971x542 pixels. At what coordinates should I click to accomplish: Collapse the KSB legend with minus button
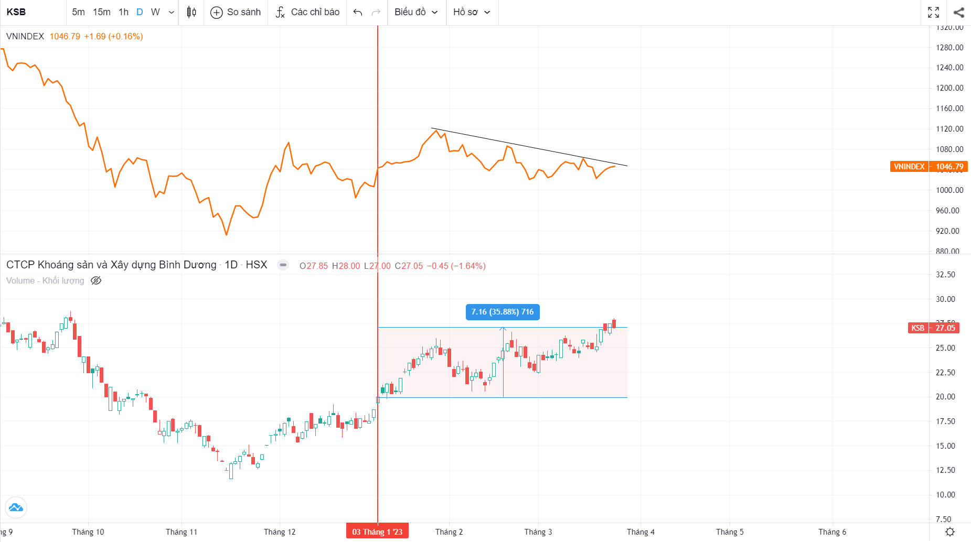(283, 265)
